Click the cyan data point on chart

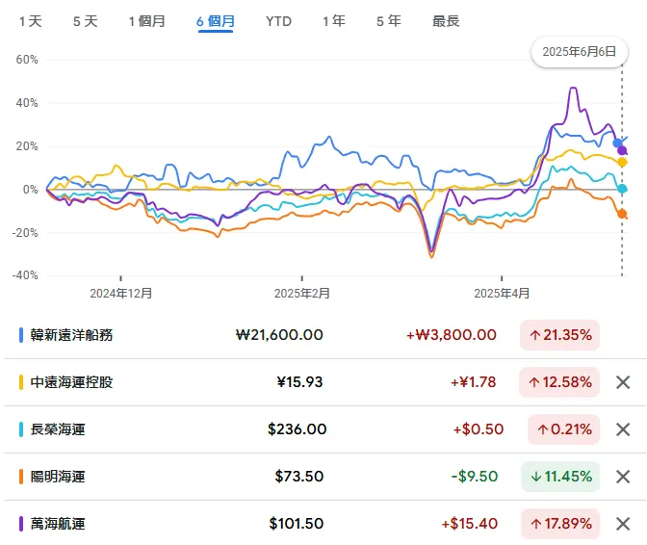pos(622,189)
